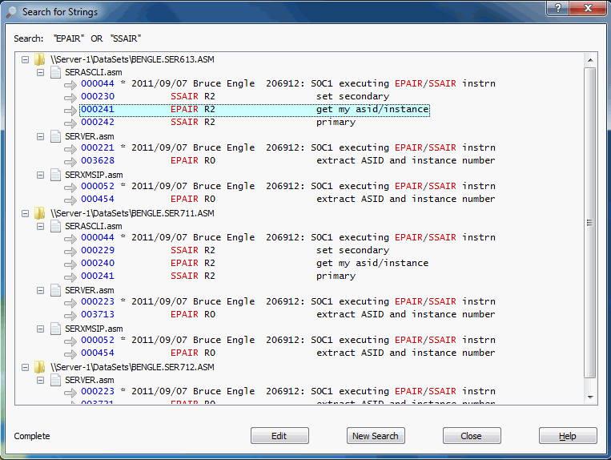The width and height of the screenshot is (611, 460).
Task: Click the Close button at bottom
Action: pyautogui.click(x=472, y=435)
